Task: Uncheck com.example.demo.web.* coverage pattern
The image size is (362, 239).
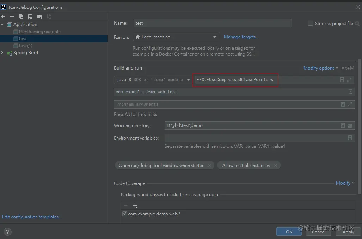Action: click(125, 214)
